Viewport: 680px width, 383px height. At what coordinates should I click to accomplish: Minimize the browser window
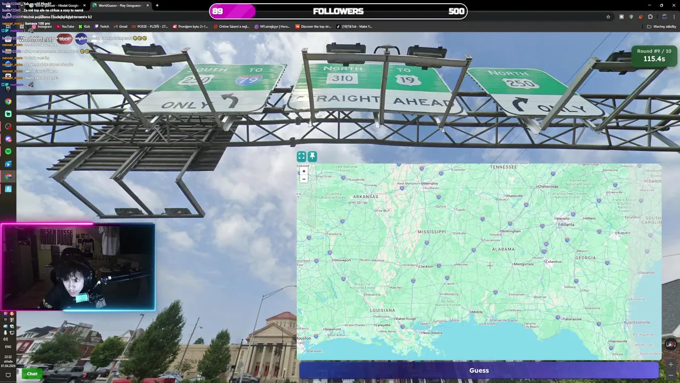coord(649,5)
